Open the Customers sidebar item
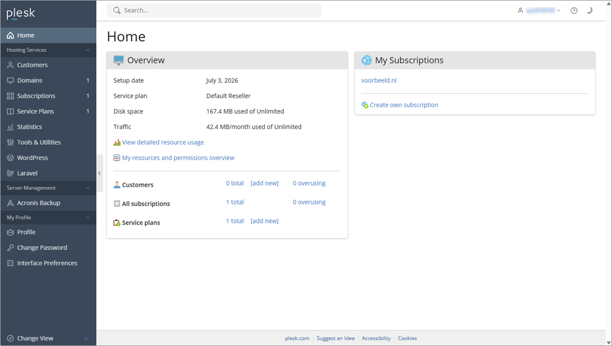Viewport: 612px width, 346px height. coord(48,65)
